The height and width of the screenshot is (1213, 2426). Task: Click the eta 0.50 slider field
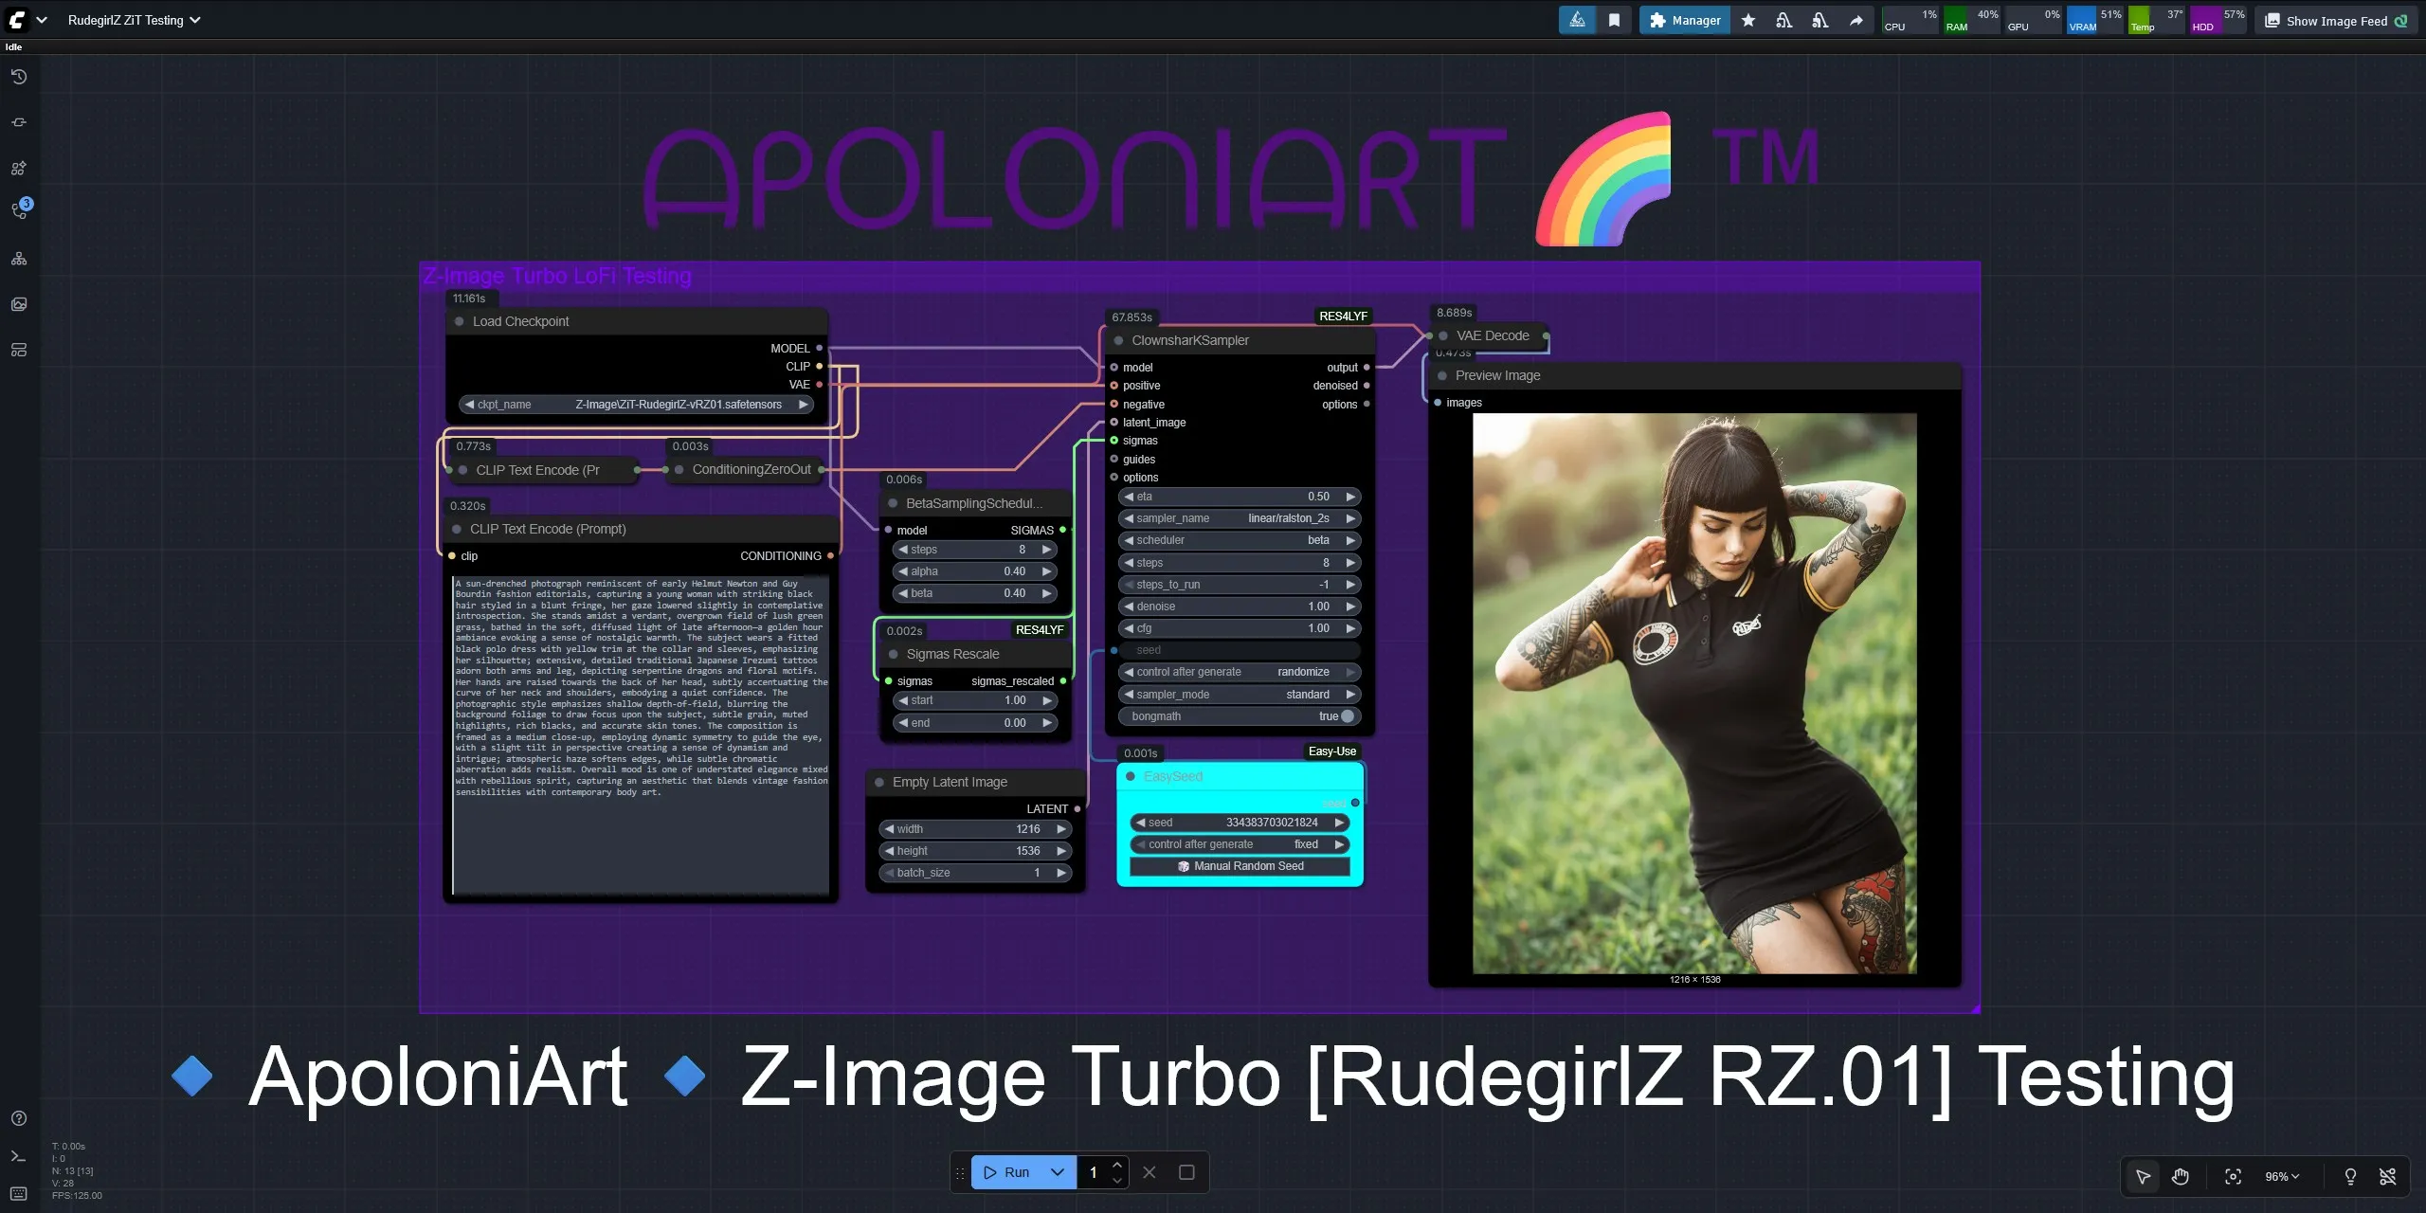[x=1240, y=497]
